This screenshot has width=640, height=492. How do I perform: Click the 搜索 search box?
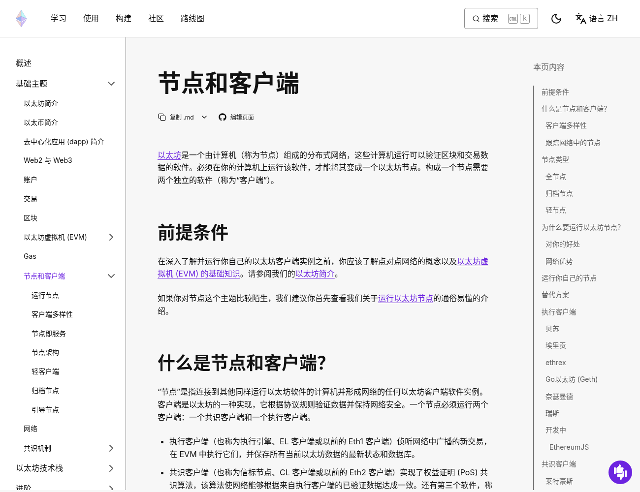501,19
